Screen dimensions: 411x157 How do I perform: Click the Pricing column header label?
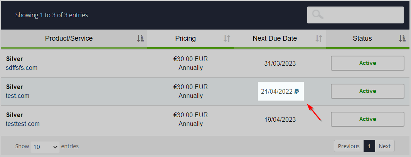coord(185,38)
